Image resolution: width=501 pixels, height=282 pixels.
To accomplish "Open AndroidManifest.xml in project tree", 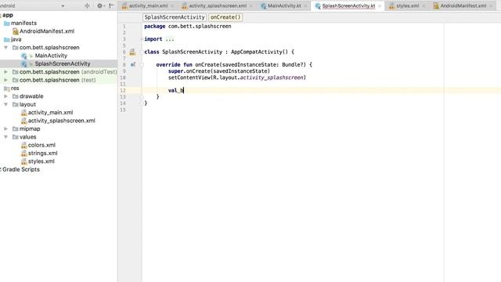I will tap(47, 31).
